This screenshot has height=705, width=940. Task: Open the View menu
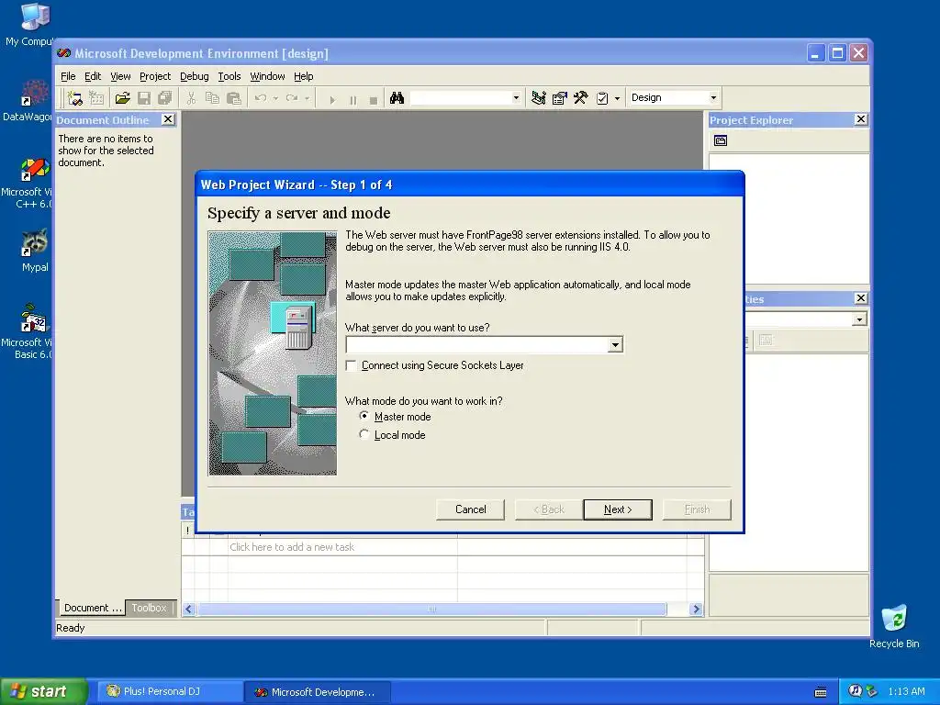coord(120,76)
